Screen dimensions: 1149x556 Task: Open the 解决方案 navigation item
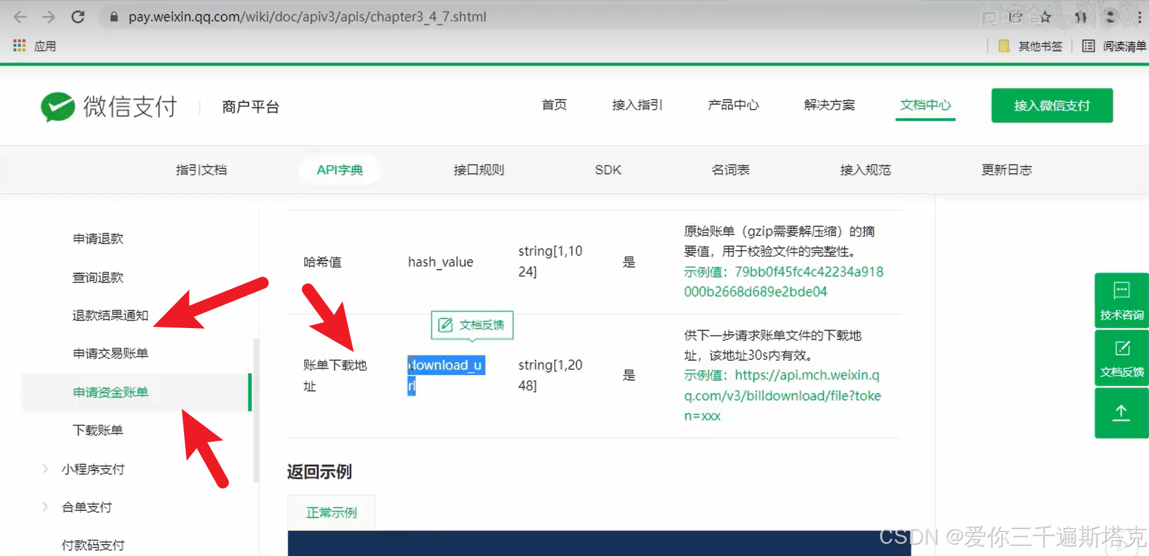point(829,105)
